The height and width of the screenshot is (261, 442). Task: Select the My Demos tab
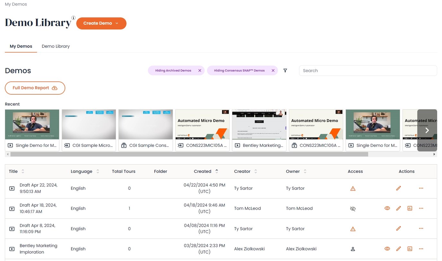point(21,46)
